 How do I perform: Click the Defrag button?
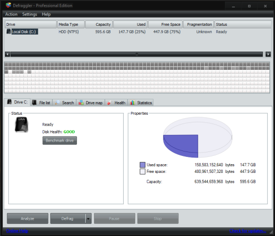click(68, 218)
